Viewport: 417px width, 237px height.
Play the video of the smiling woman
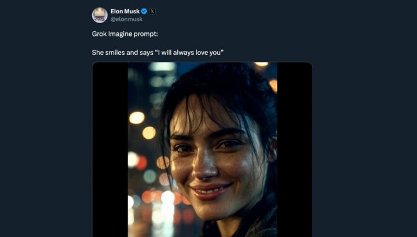click(x=202, y=149)
